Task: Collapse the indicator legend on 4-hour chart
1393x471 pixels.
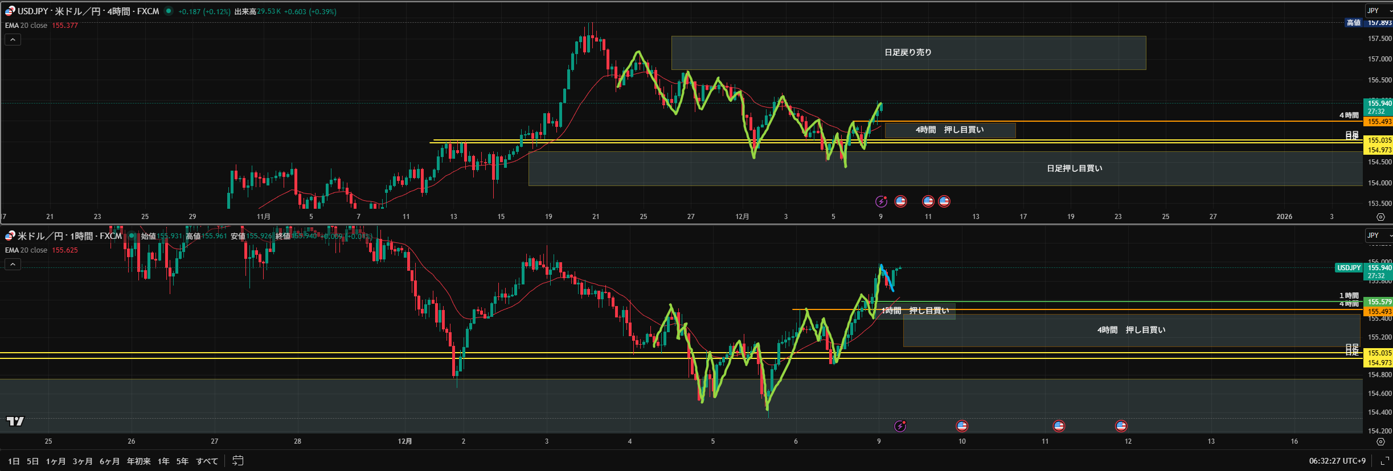Action: tap(13, 39)
